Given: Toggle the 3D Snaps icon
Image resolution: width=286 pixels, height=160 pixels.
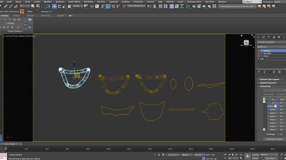Looking at the screenshot, I should [103, 6].
